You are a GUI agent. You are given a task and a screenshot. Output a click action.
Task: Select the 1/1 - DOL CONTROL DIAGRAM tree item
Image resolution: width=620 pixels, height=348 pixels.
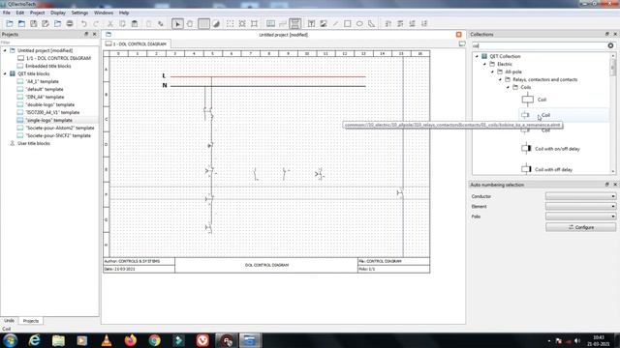58,58
